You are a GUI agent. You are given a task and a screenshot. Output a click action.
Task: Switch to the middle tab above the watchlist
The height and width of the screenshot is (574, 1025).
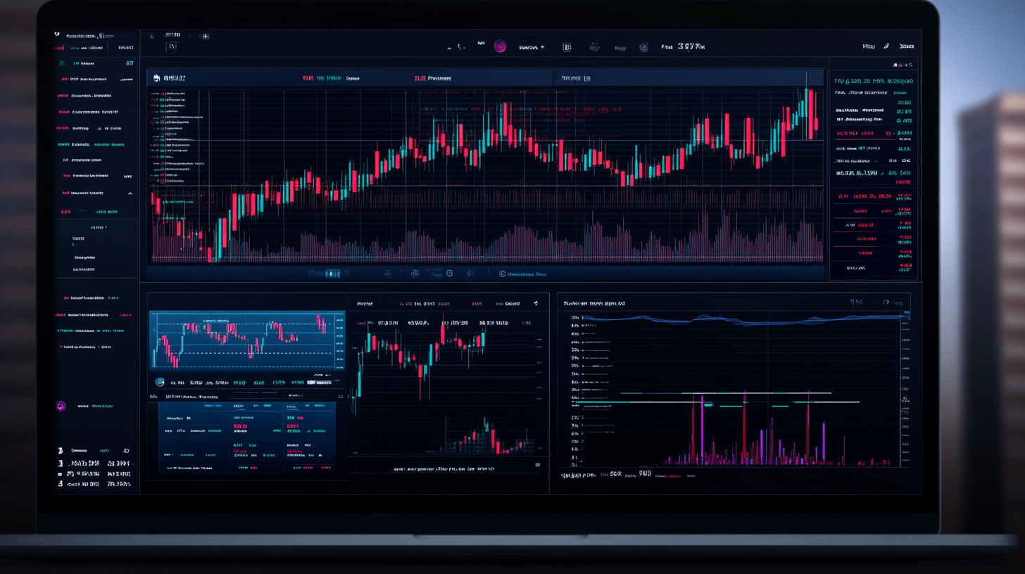(x=87, y=48)
